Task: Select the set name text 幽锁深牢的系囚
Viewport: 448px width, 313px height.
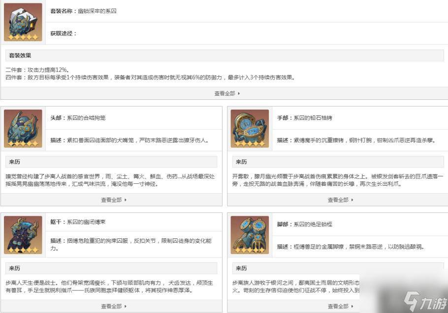Action: [97, 11]
